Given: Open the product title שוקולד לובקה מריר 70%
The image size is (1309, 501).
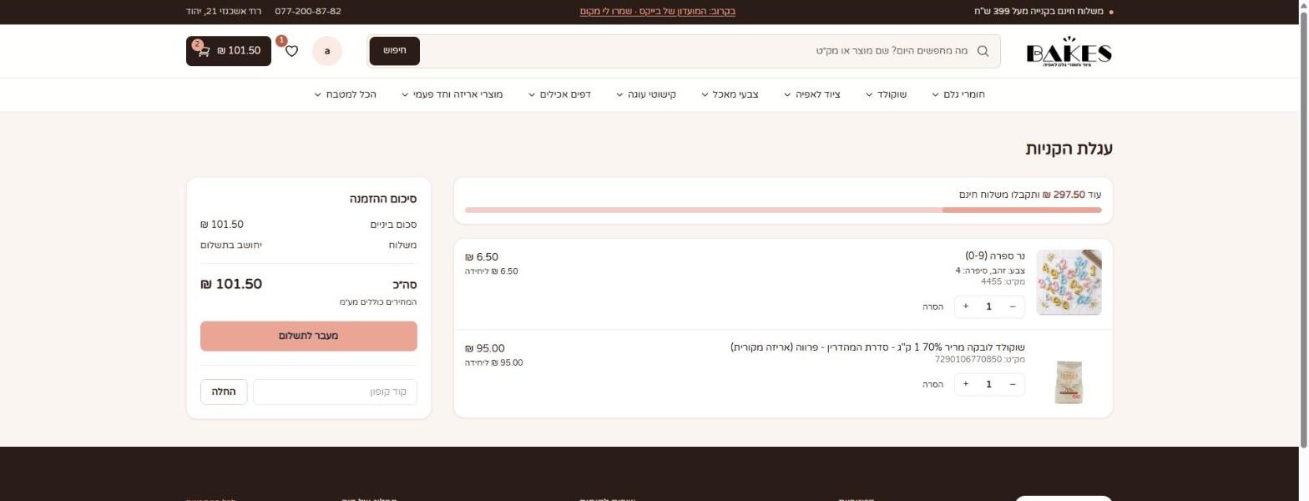Looking at the screenshot, I should [x=877, y=347].
